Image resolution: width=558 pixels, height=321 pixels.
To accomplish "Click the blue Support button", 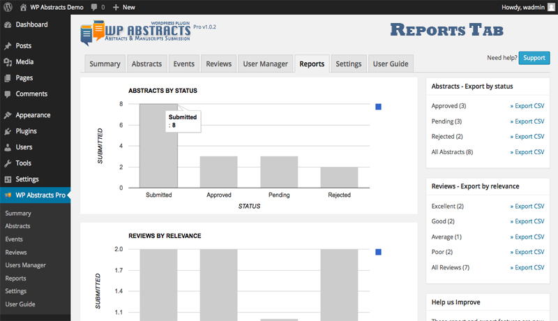I will pos(534,58).
